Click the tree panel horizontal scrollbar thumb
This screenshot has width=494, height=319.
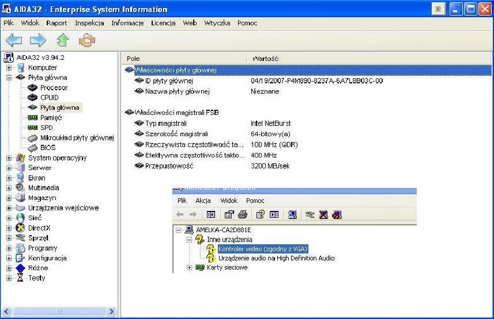tap(59, 312)
